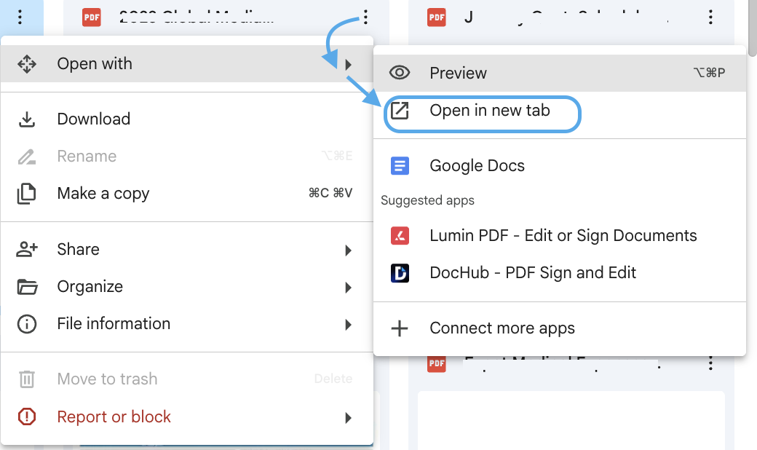Click the DocHub app icon
The image size is (757, 450).
pos(400,273)
